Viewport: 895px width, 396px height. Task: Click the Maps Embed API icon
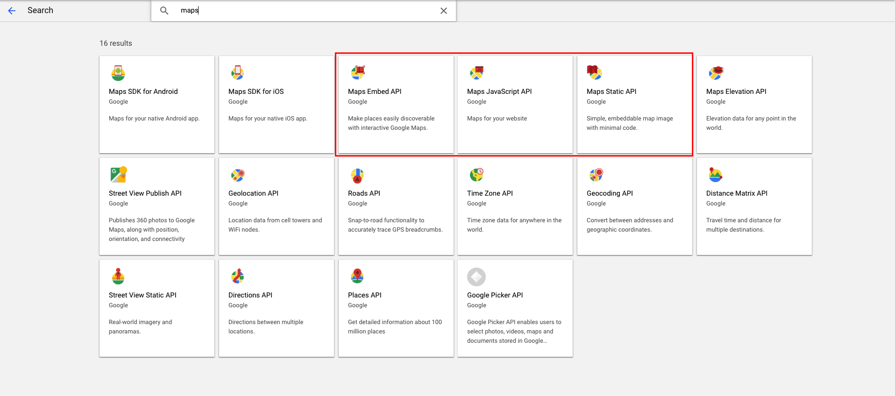tap(357, 73)
